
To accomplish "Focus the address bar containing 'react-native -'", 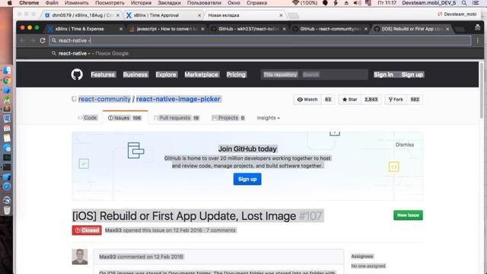I will 260,40.
